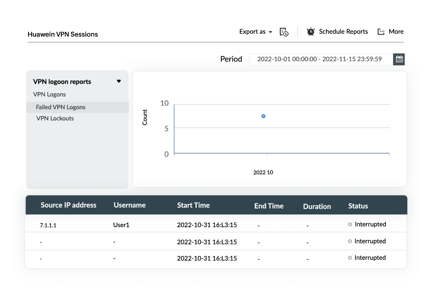Open the calendar date picker icon
431x294 pixels.
399,59
